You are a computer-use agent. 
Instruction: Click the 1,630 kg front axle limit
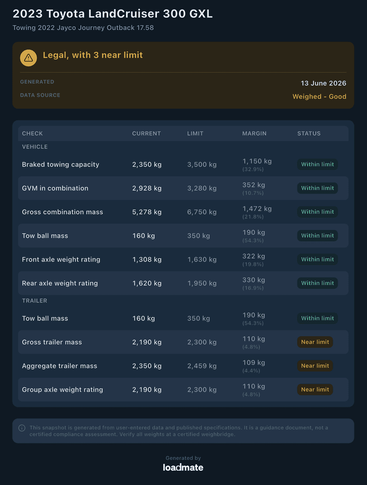pos(202,259)
